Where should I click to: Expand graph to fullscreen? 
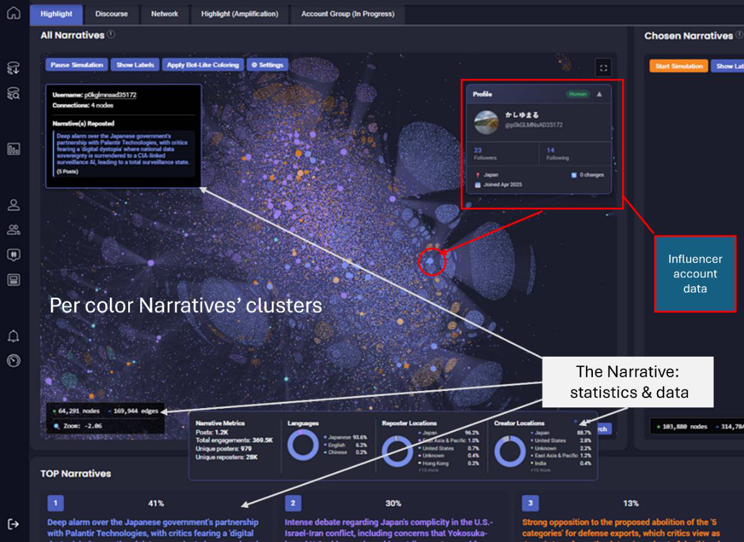click(603, 68)
